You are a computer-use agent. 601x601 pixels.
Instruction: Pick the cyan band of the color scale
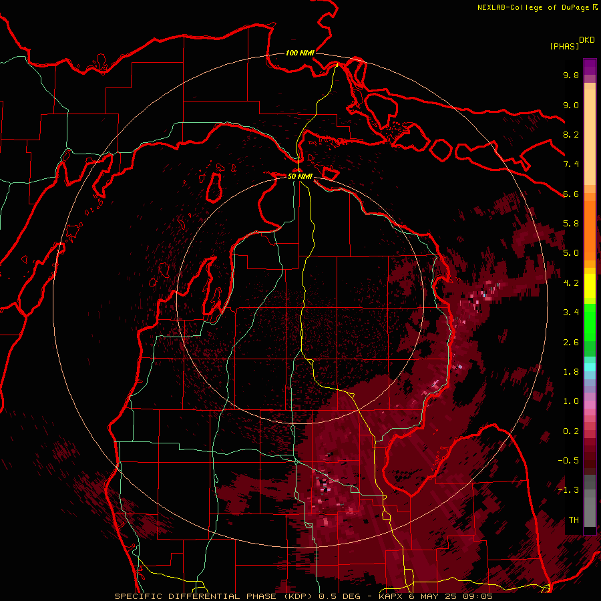[x=590, y=367]
